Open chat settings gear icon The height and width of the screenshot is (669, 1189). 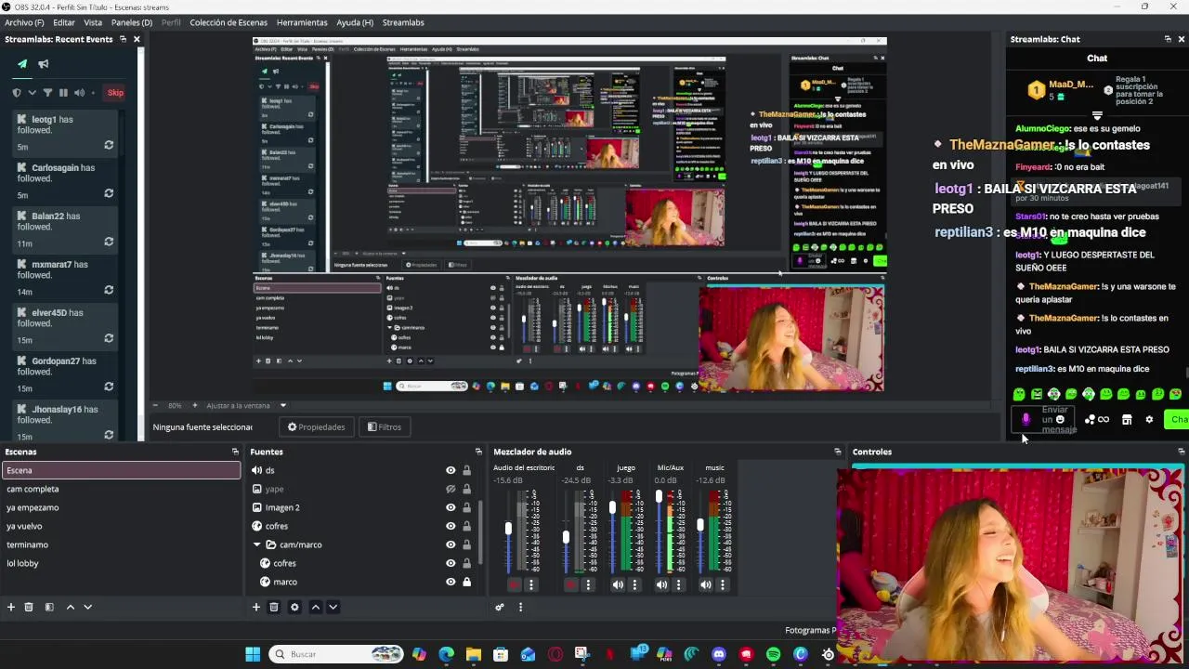click(x=1149, y=420)
